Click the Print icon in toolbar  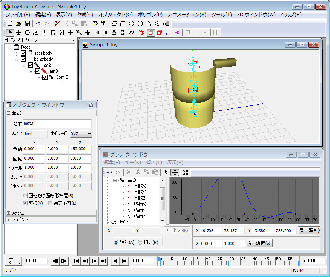pos(95,23)
